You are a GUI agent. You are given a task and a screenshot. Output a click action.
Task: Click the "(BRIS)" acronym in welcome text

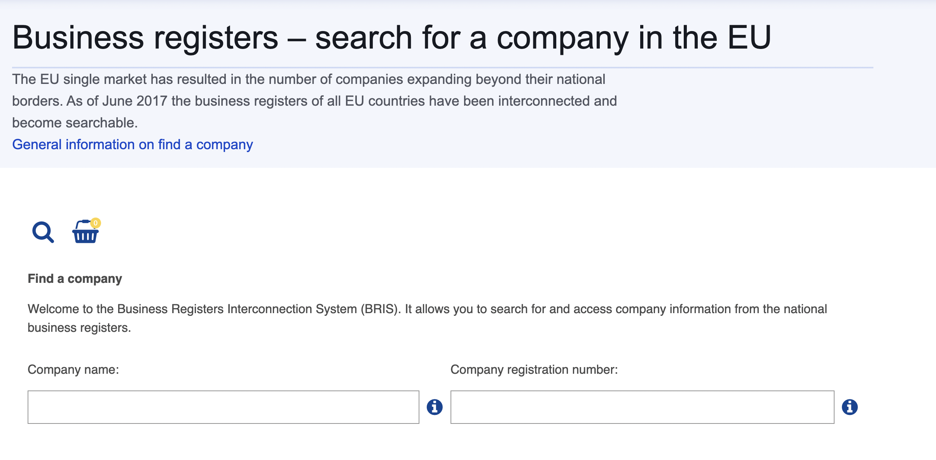380,309
